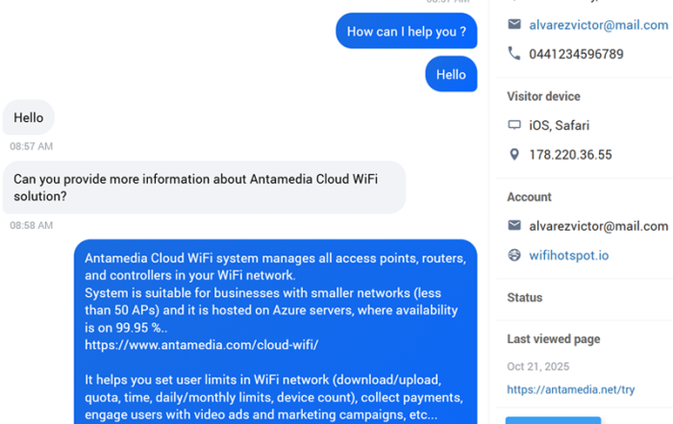
Task: Open the wifihotspot.io account link
Action: point(568,256)
